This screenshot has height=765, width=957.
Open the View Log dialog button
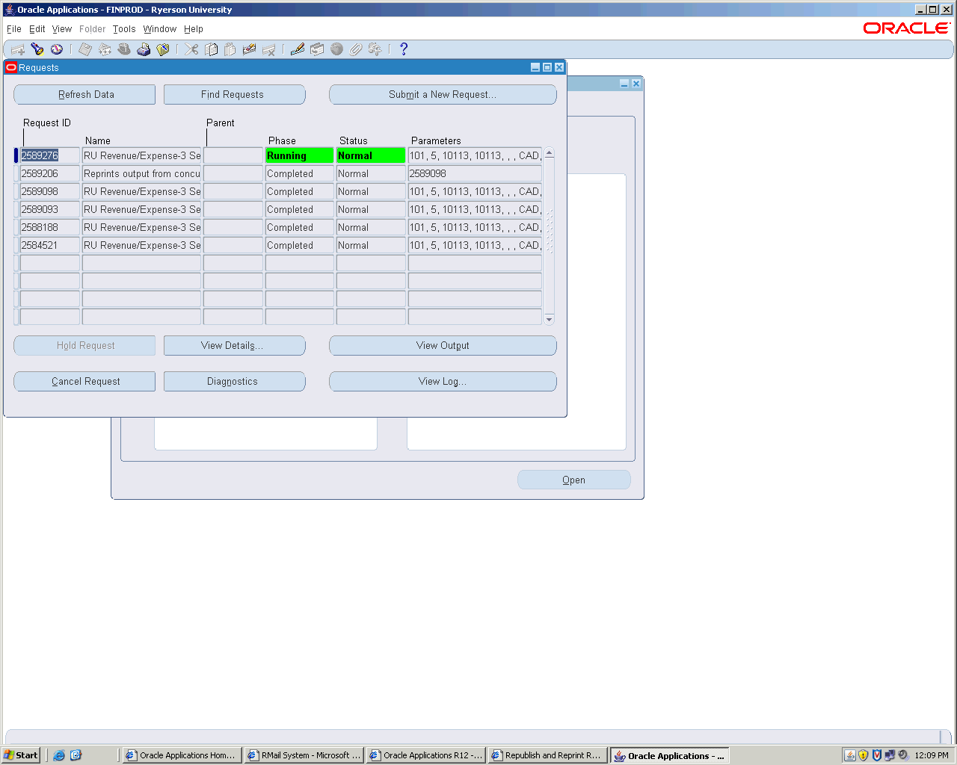click(443, 382)
